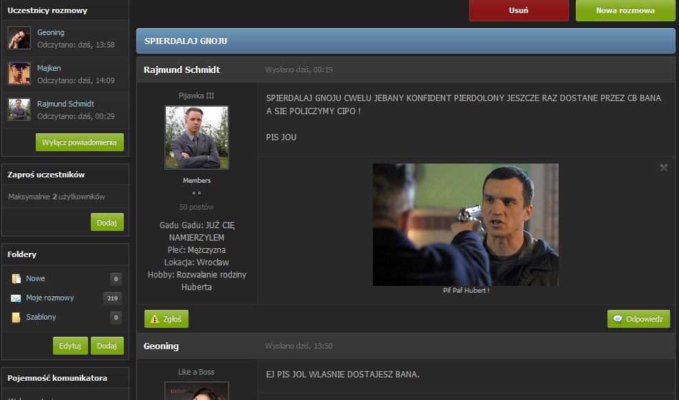Click the Wysłano dziś, 00:19 timestamp
The width and height of the screenshot is (679, 400).
(299, 69)
